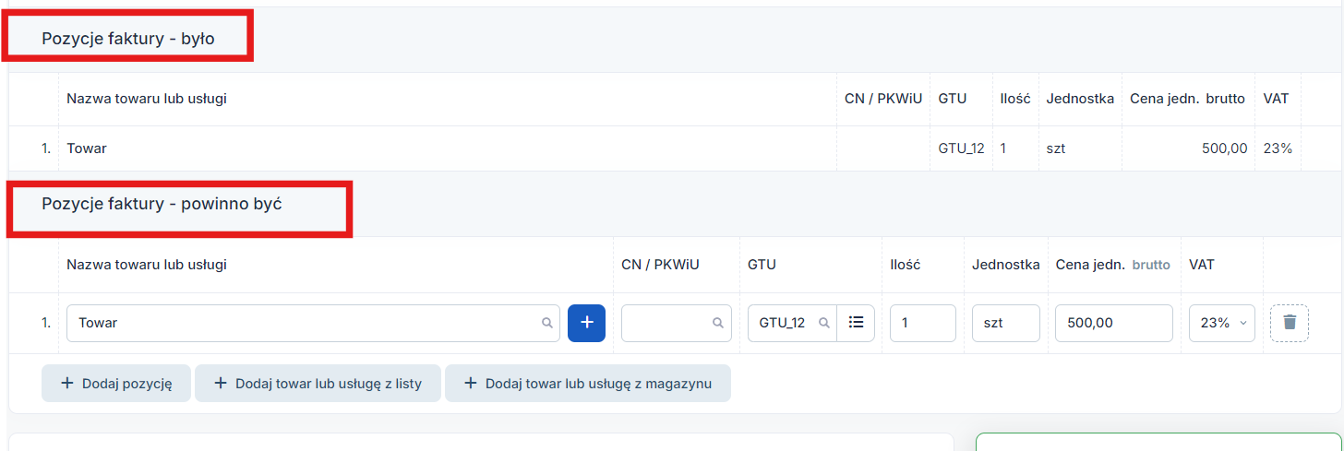Screen dimensions: 1344x451
Task: Click plus icon on Dodaj towar z magazynu
Action: [470, 384]
